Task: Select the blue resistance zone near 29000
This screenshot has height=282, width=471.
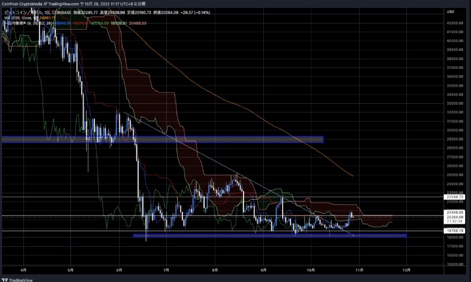Action: pyautogui.click(x=163, y=140)
